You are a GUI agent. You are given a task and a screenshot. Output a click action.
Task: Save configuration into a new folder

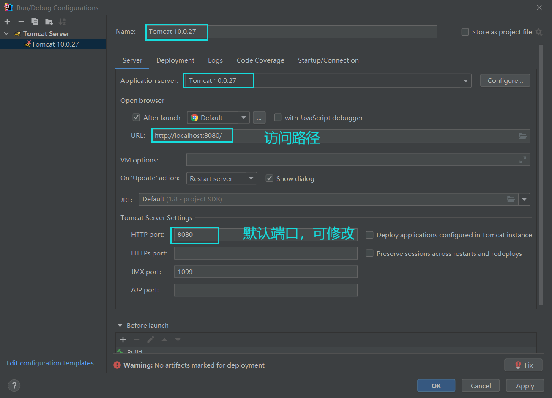tap(49, 22)
